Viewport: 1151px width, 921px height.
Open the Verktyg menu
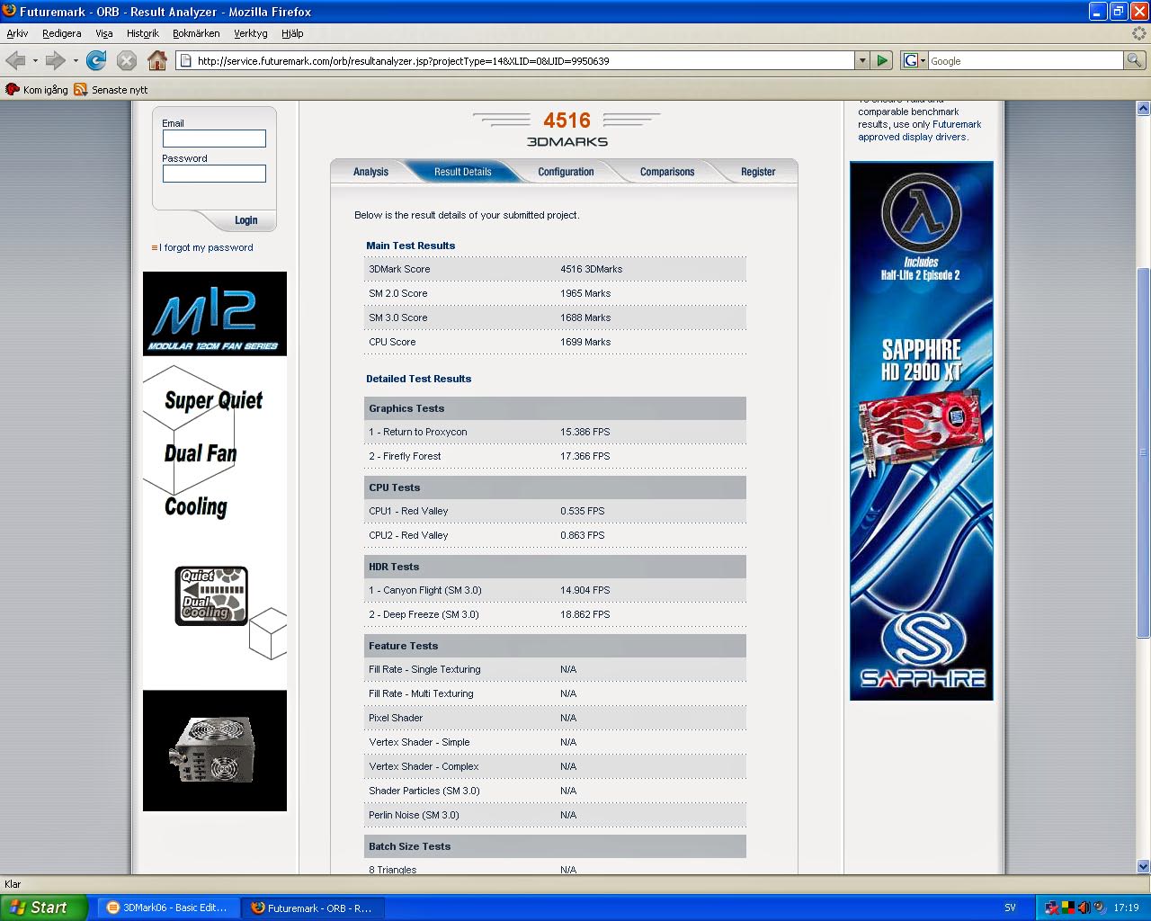[x=251, y=33]
